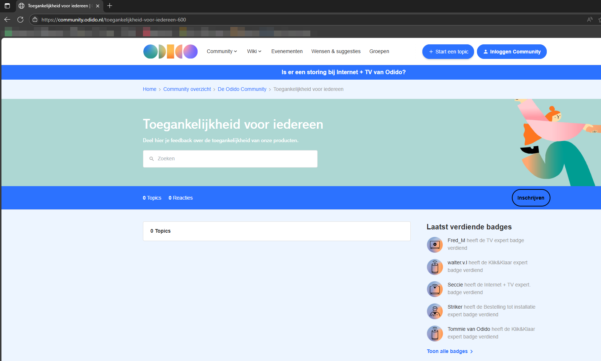Click the 0 Topics counter in blue bar

tap(152, 198)
